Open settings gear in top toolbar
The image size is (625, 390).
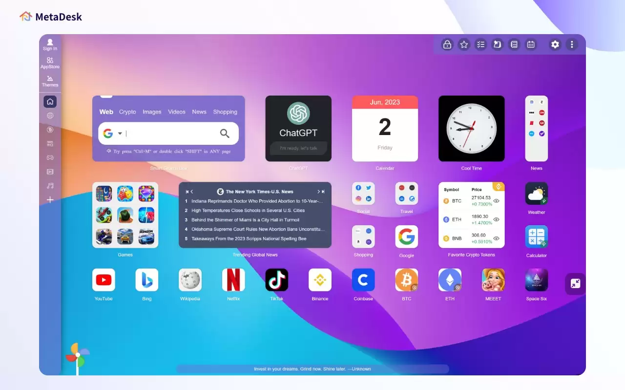pos(555,44)
